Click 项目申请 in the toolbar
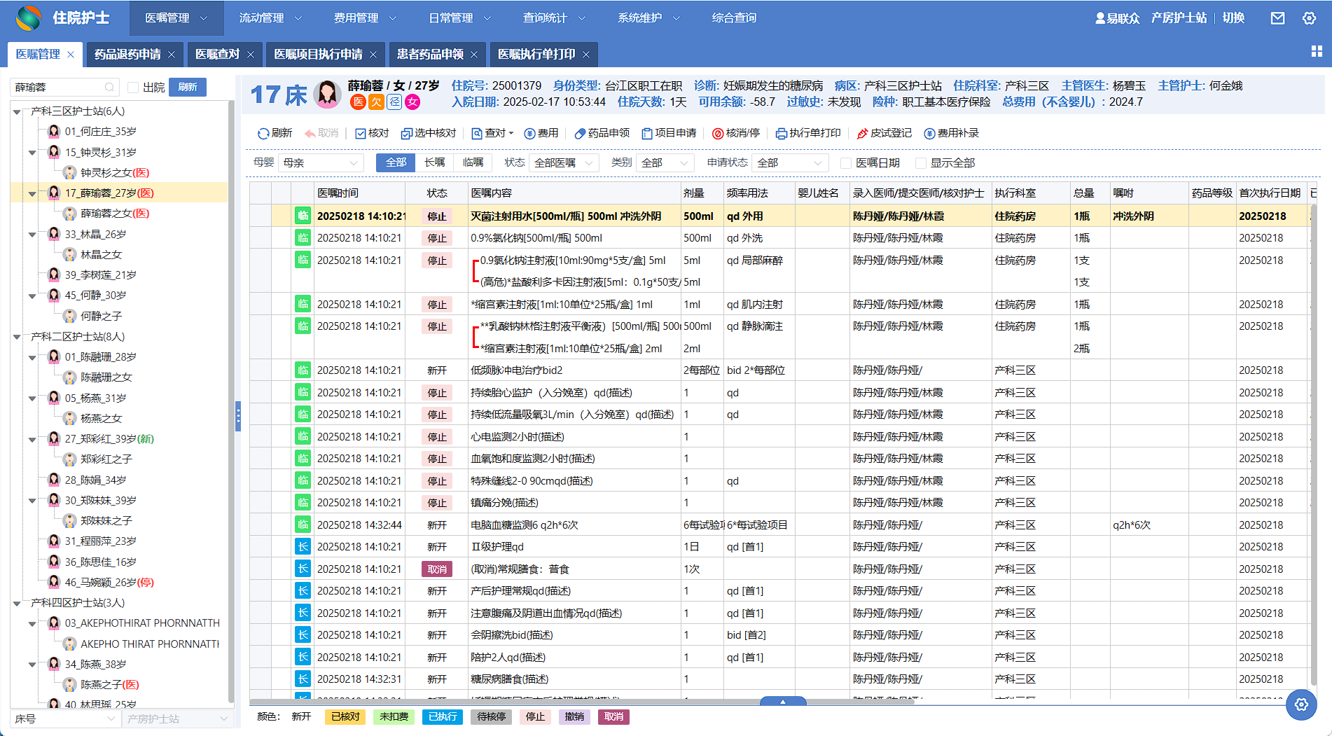This screenshot has height=736, width=1332. point(669,133)
